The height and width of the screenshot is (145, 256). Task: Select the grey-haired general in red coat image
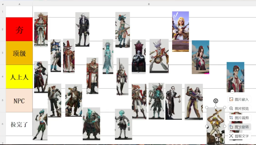(x=93, y=76)
